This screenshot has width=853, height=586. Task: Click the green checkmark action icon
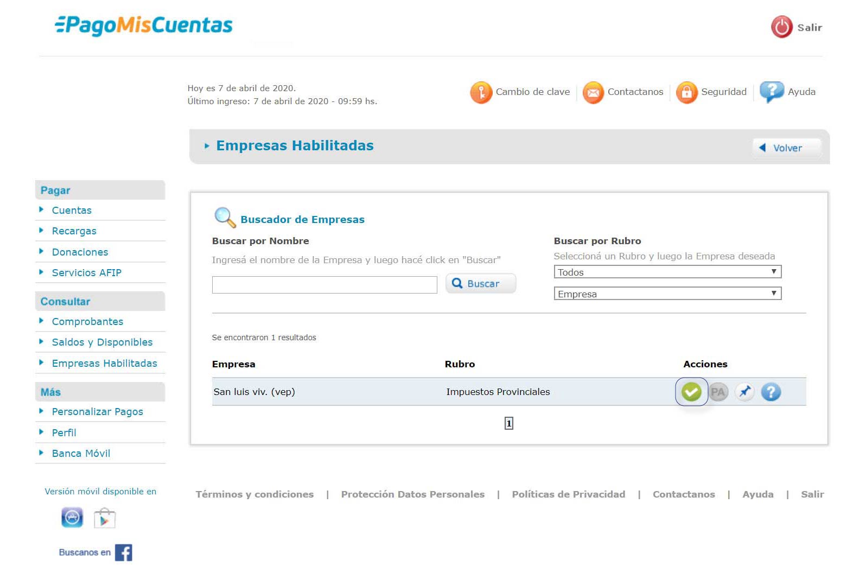click(x=691, y=392)
